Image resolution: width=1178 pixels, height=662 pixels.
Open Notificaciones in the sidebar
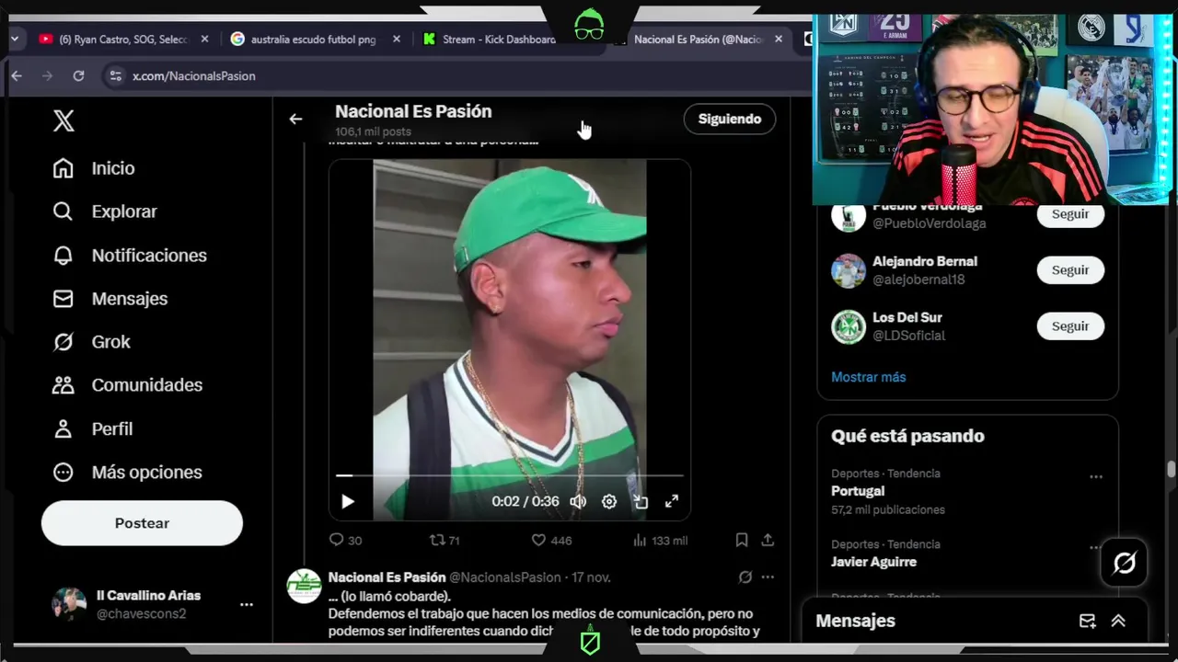click(x=130, y=256)
